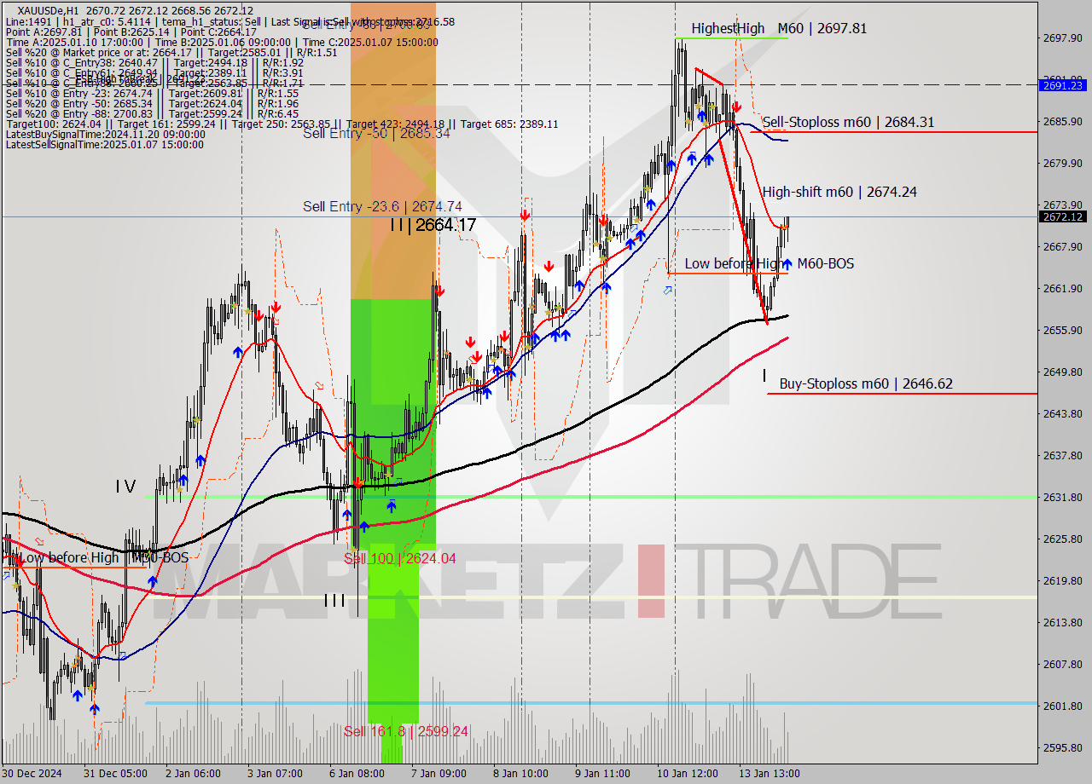Click the Sell %10 @ C_Entry38: 2640.47 line
The width and height of the screenshot is (1092, 784).
pyautogui.click(x=155, y=62)
